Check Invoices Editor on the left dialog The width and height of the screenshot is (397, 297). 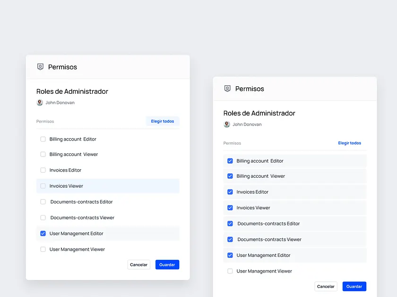(43, 170)
